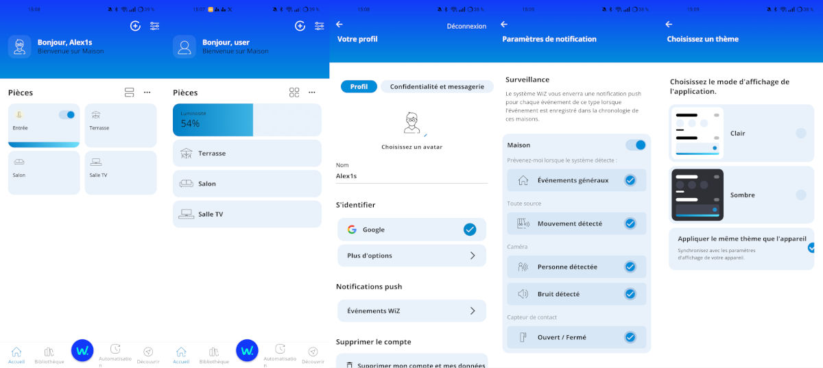This screenshot has width=823, height=368.
Task: Turn off the Entrée room light switch
Action: tap(67, 115)
